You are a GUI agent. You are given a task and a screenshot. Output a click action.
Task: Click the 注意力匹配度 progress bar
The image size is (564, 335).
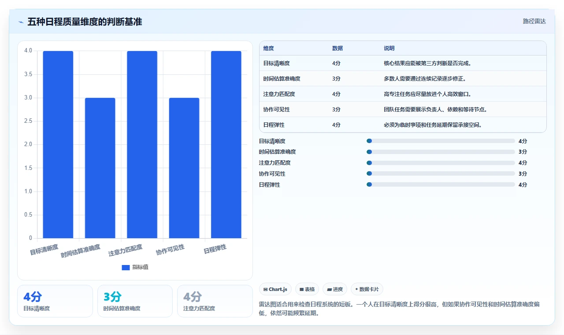(441, 163)
